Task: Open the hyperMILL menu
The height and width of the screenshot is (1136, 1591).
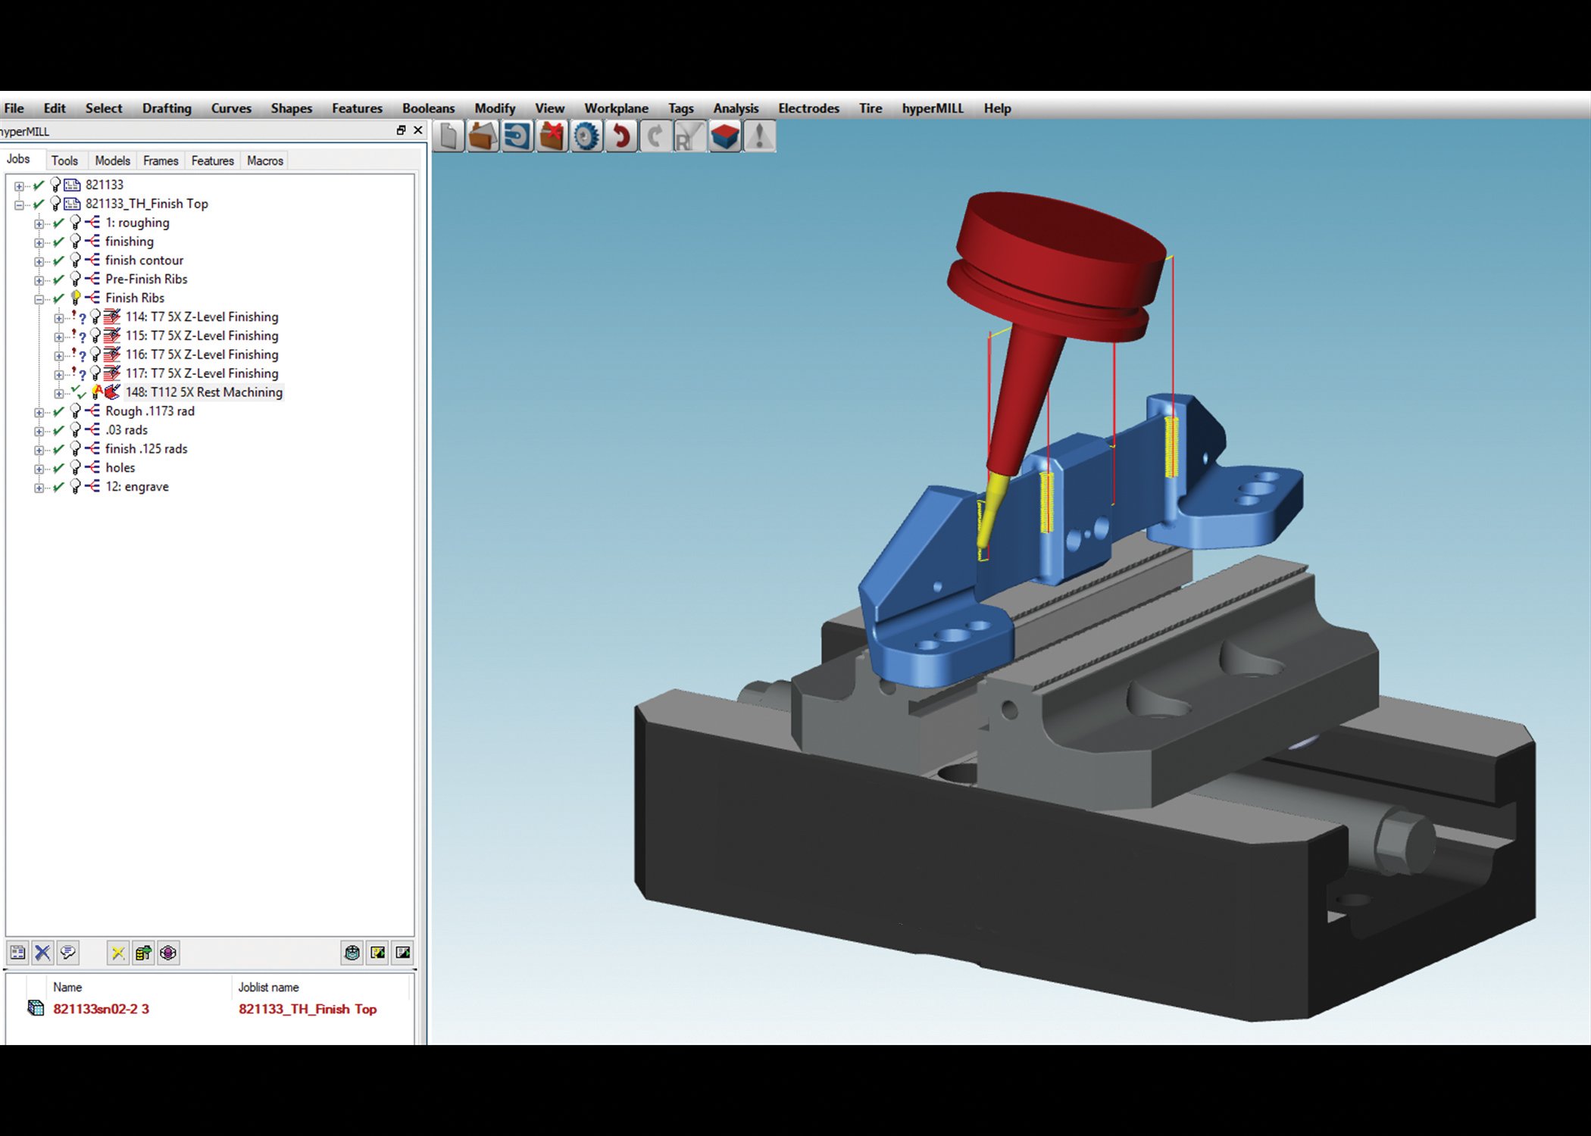Action: (x=932, y=108)
